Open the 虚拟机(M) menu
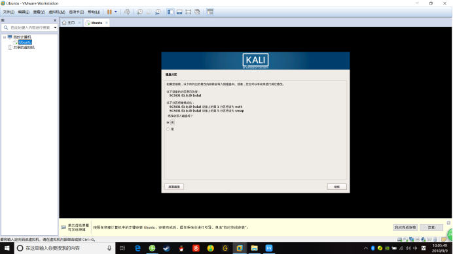Screen dimensions: 453x254 pyautogui.click(x=57, y=12)
